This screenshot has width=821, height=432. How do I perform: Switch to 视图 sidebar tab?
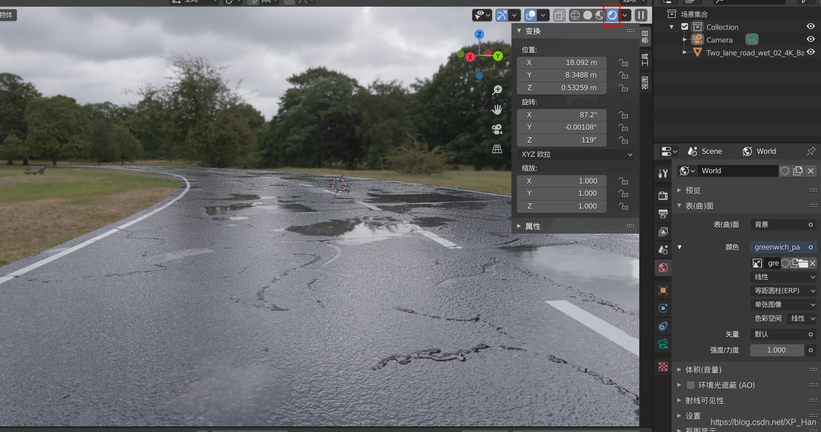pos(645,82)
